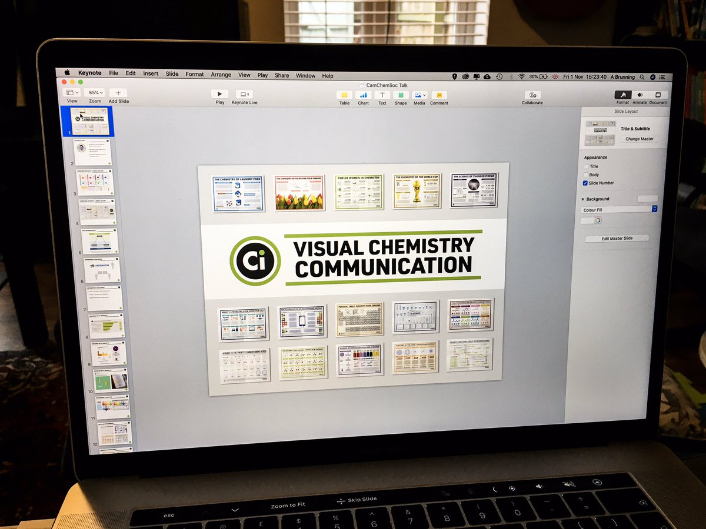Click the background fill colour well

click(587, 220)
